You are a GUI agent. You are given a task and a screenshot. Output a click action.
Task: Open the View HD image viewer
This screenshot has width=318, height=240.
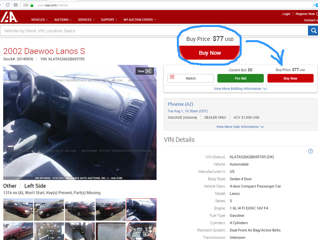coord(145,71)
